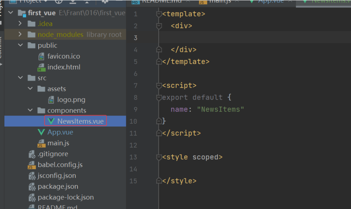This screenshot has width=351, height=209.
Task: Click the </style> closing tag
Action: 179,181
